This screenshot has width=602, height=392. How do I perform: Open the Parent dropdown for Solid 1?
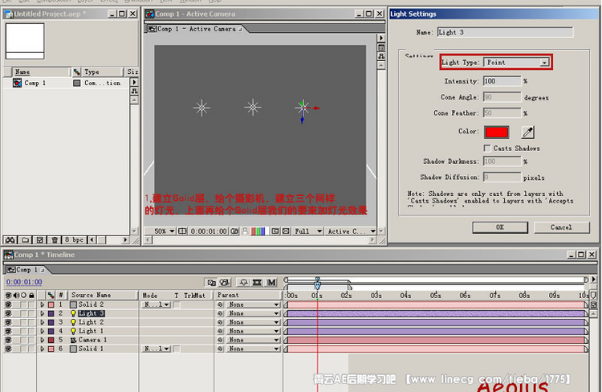tap(253, 349)
